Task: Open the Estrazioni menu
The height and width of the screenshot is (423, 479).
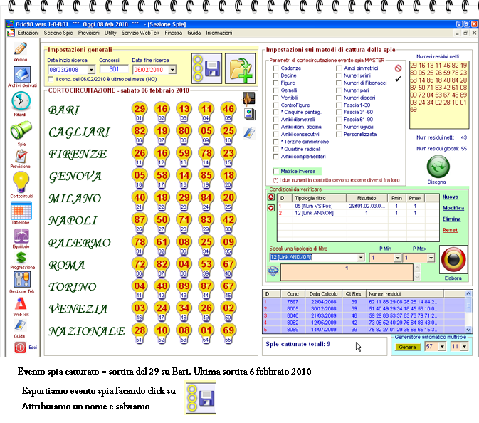Action: [x=28, y=33]
